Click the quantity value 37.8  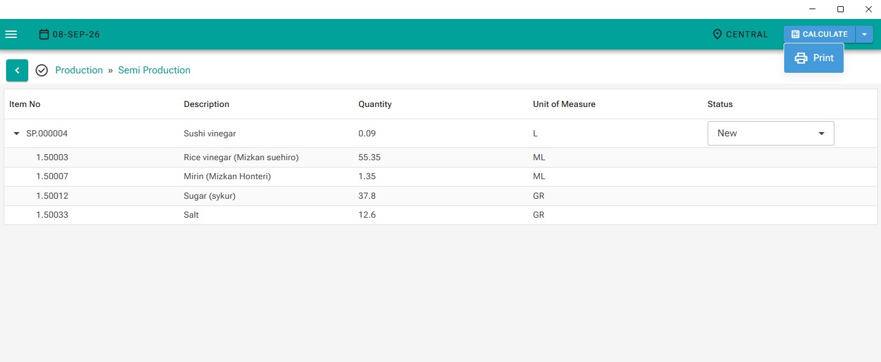pyautogui.click(x=367, y=196)
